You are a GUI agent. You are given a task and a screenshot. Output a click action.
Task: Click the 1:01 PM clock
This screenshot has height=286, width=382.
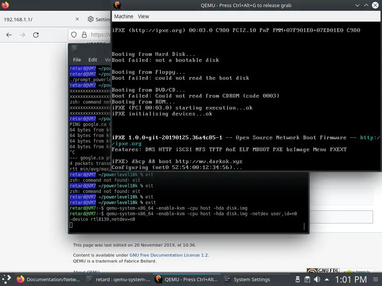click(351, 279)
